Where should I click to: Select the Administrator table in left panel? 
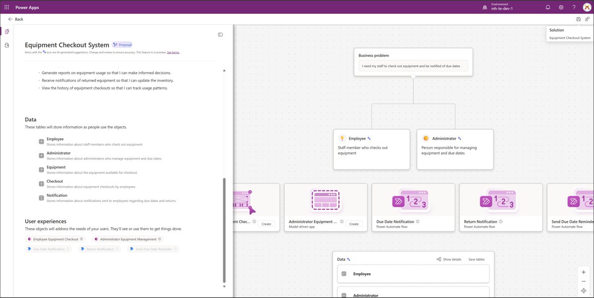100,155
